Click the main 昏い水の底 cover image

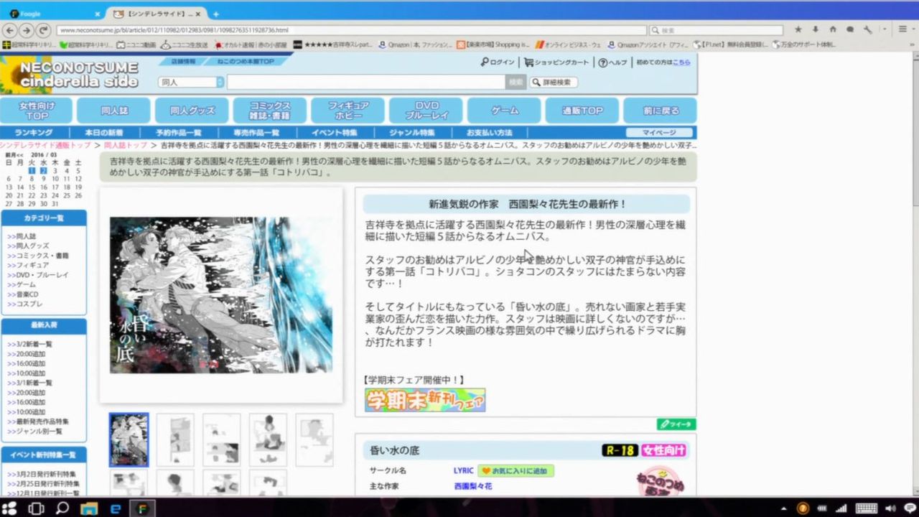click(220, 295)
